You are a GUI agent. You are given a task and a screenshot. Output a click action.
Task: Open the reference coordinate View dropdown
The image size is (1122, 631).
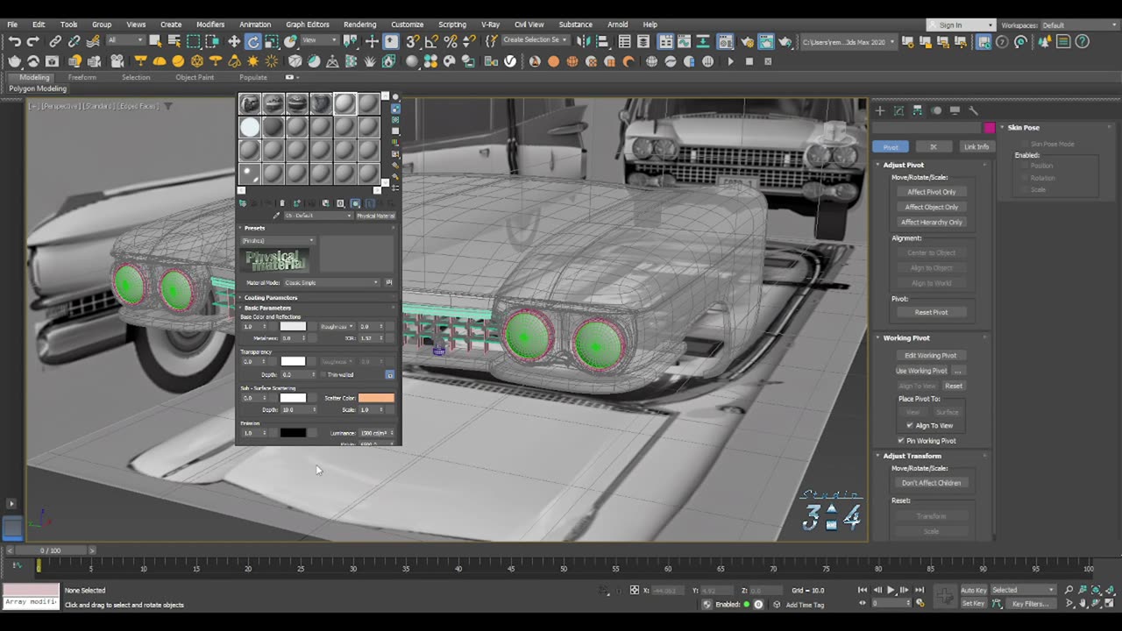pyautogui.click(x=319, y=41)
